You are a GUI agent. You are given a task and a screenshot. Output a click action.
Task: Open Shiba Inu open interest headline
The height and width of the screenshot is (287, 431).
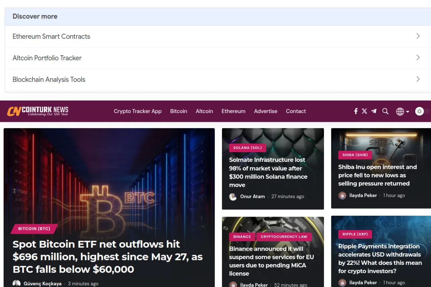pos(377,175)
